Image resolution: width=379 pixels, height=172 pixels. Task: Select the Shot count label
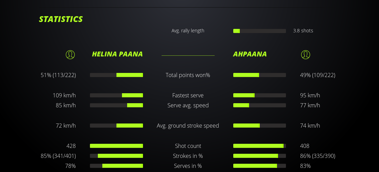coord(188,146)
